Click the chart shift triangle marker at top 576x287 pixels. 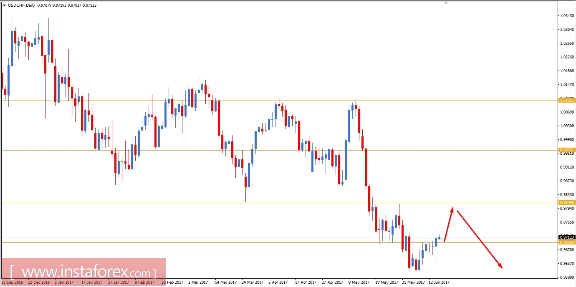point(446,3)
